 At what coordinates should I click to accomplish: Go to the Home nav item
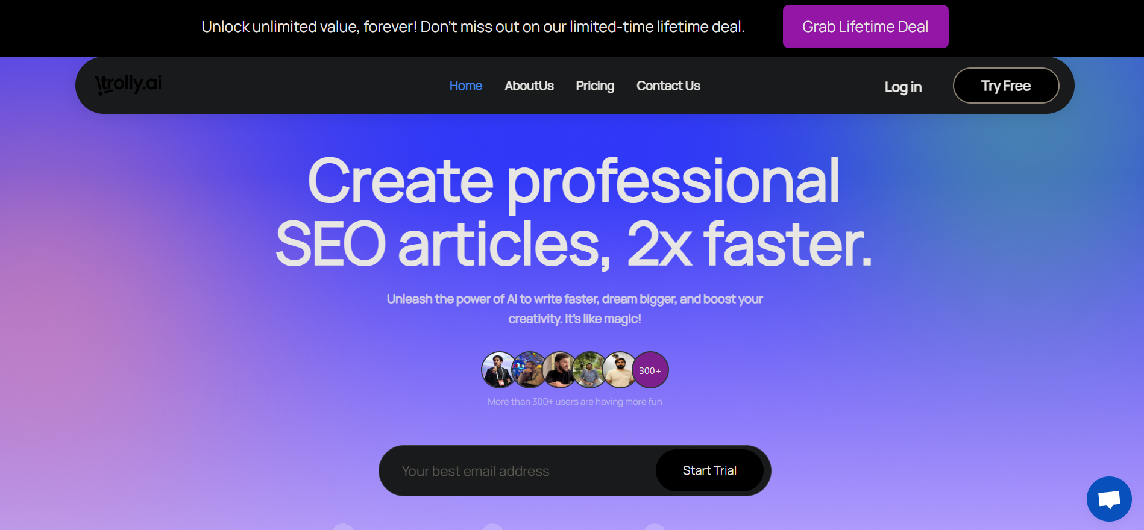tap(466, 86)
